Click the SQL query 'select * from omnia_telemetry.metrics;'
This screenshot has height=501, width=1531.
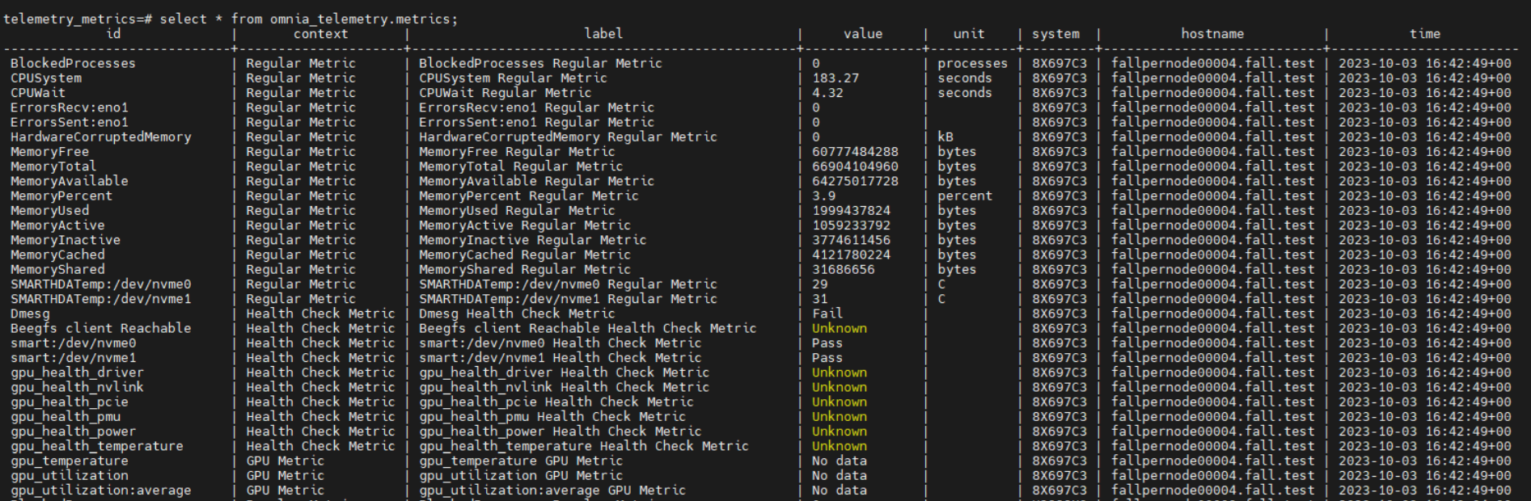point(308,19)
